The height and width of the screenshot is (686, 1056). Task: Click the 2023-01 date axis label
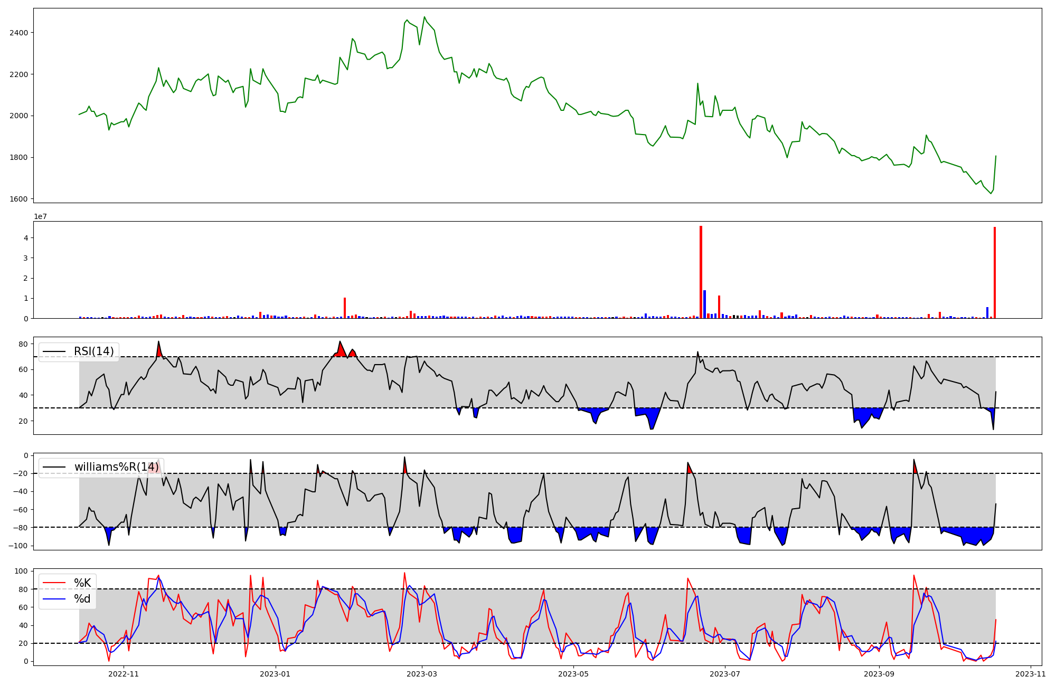pos(275,674)
